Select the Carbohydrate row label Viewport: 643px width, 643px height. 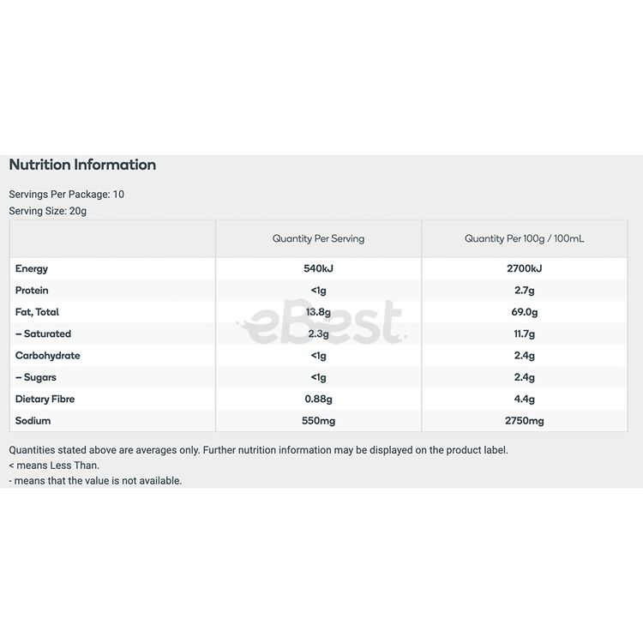(48, 356)
